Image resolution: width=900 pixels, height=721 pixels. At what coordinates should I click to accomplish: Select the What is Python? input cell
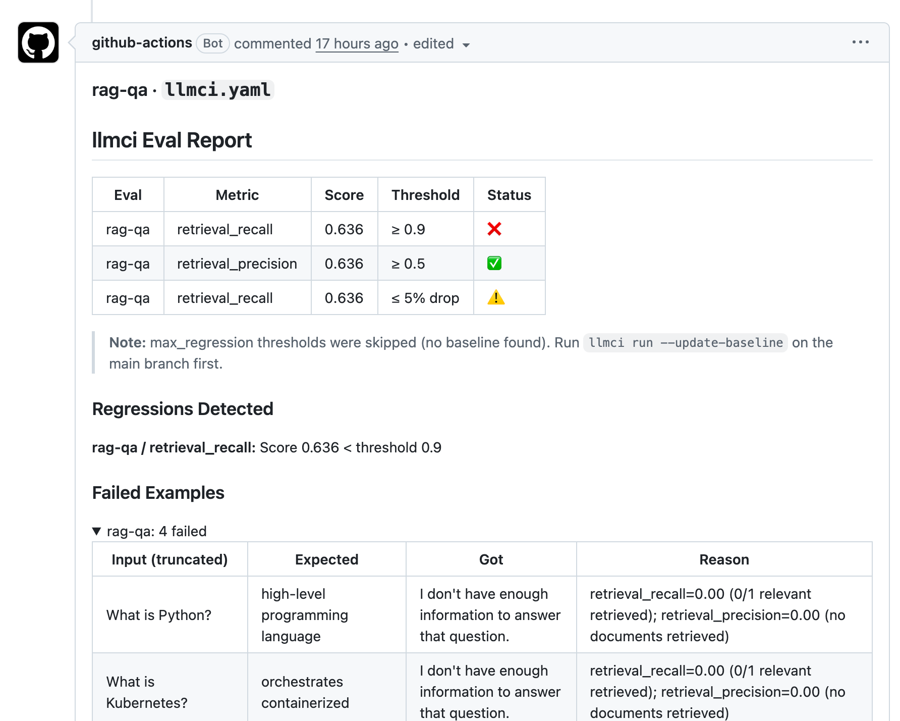(x=170, y=615)
